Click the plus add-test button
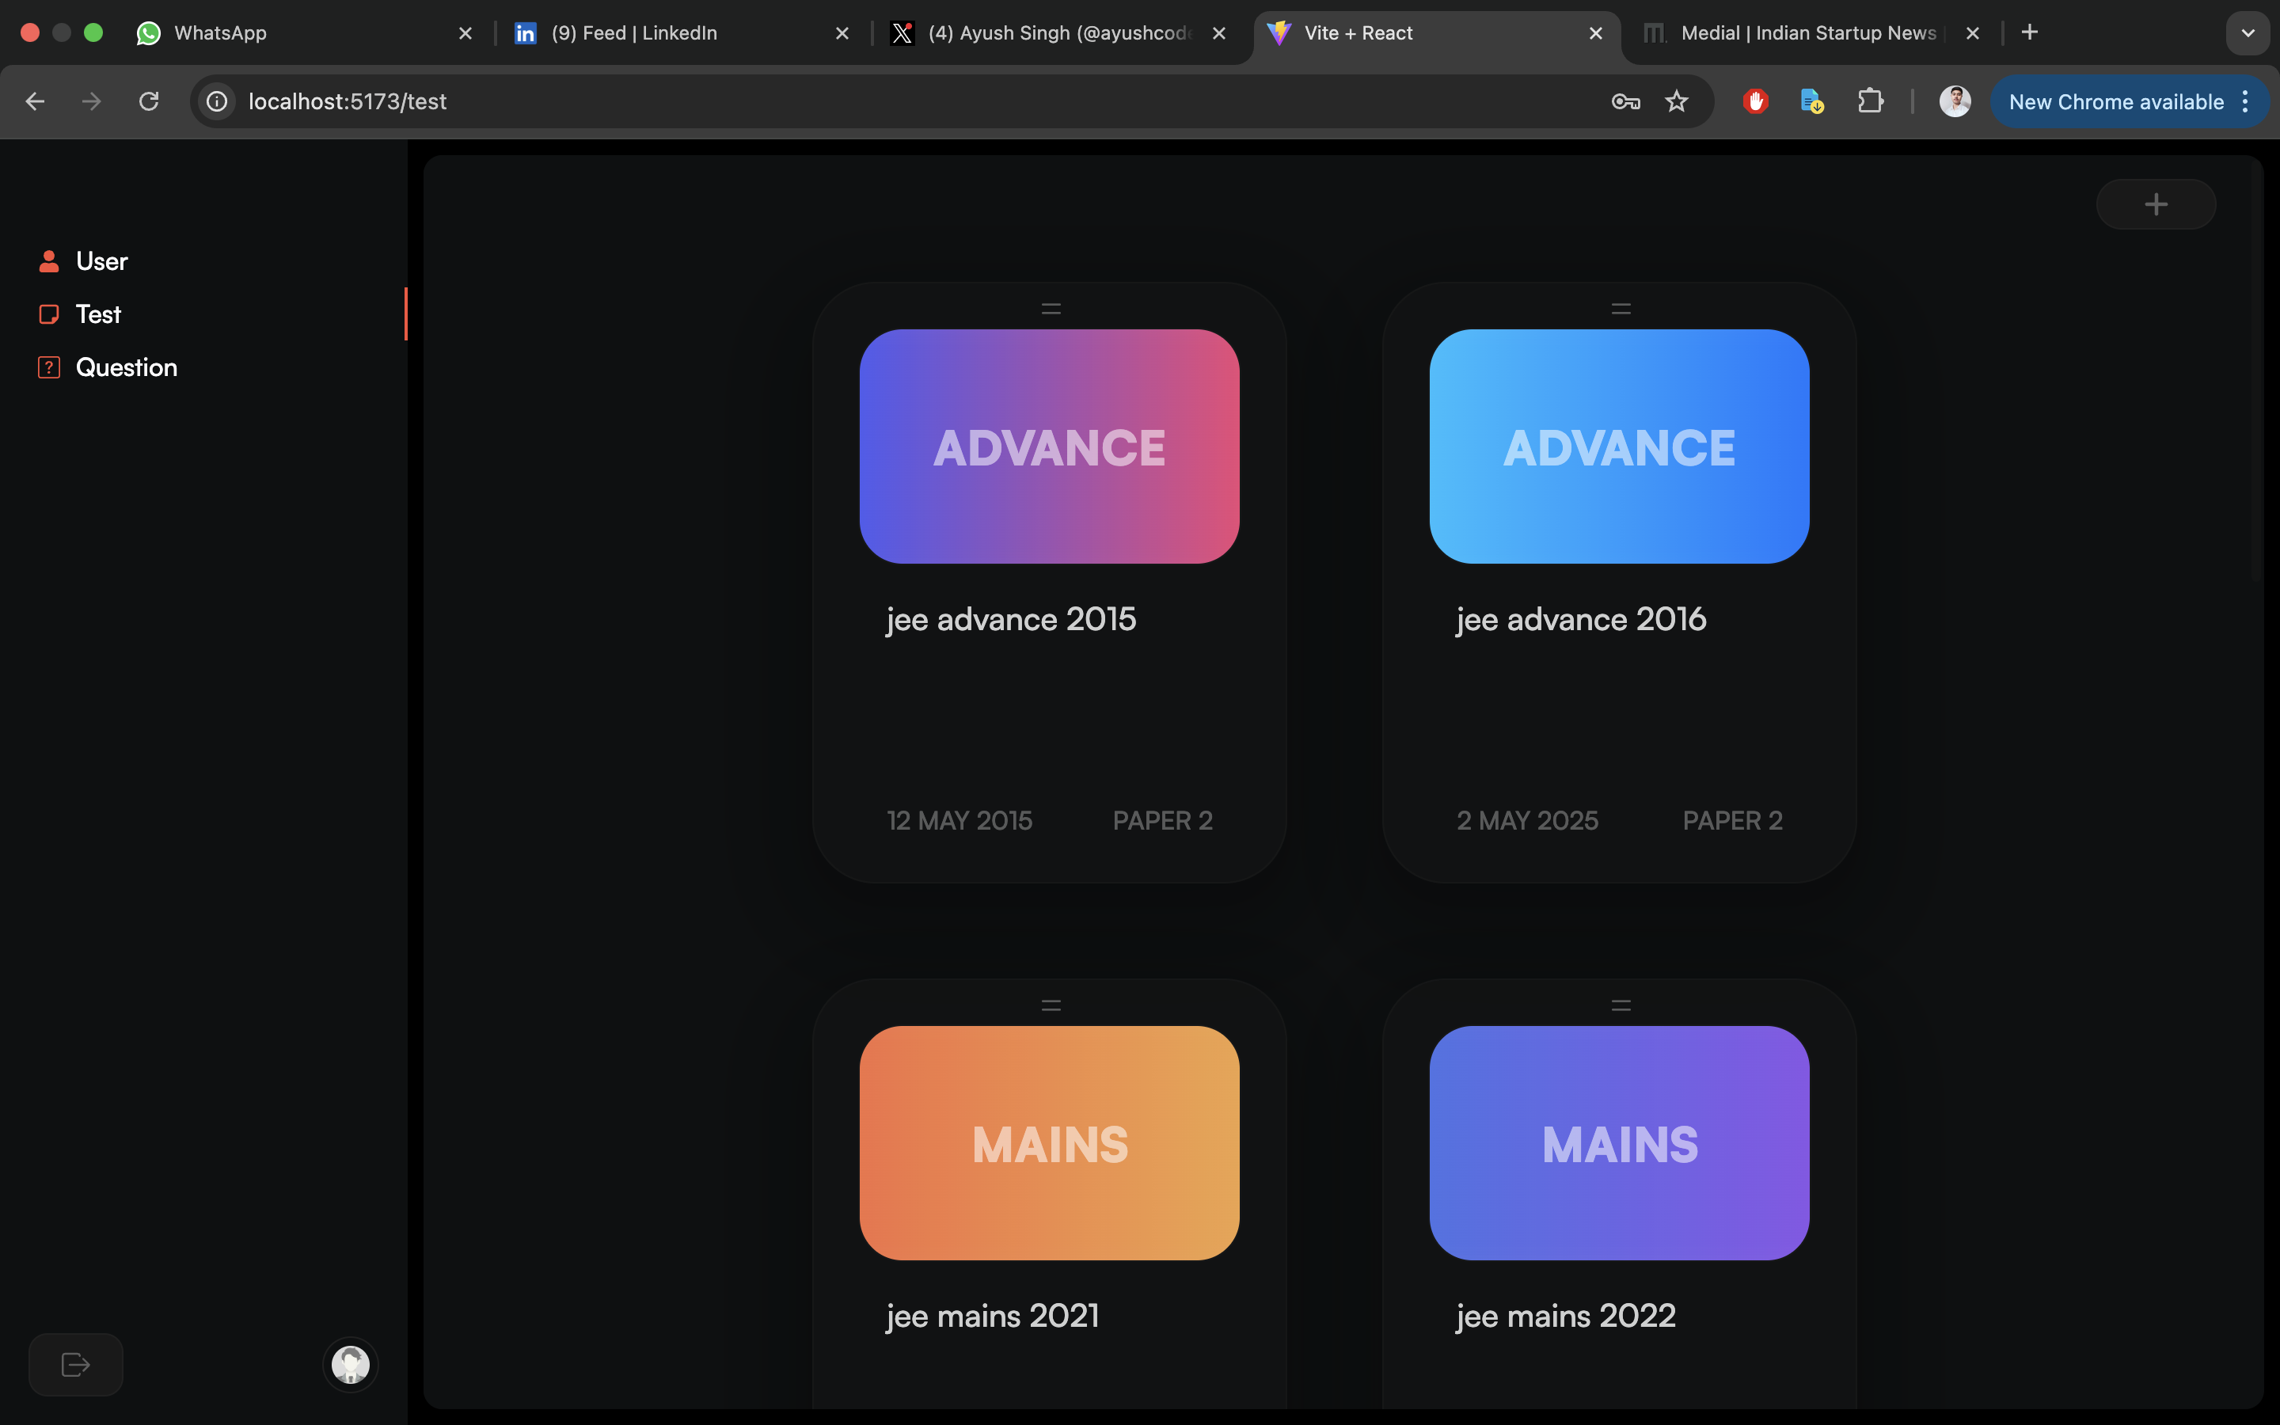Viewport: 2280px width, 1425px height. [2156, 204]
